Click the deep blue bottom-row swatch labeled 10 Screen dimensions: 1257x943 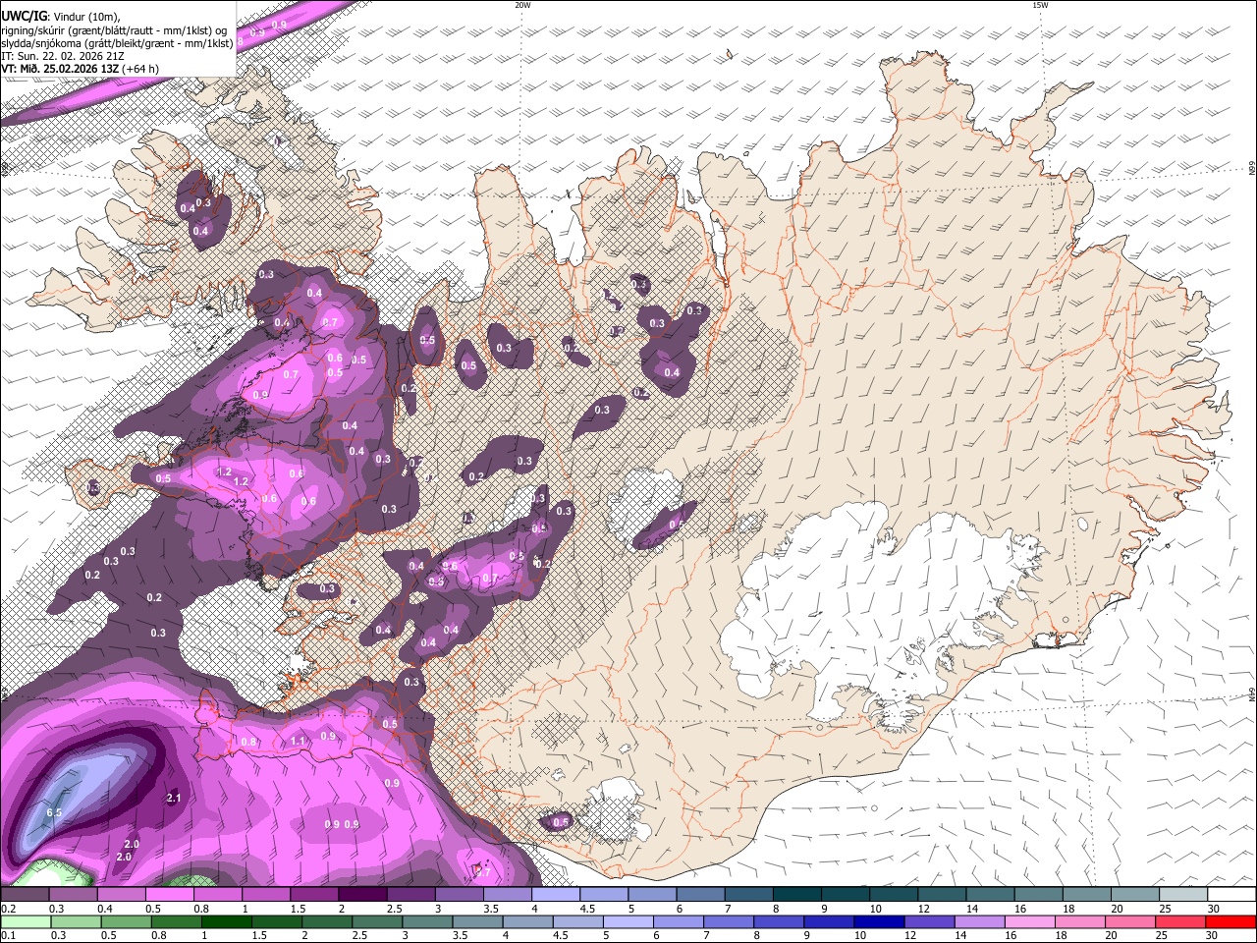(879, 921)
